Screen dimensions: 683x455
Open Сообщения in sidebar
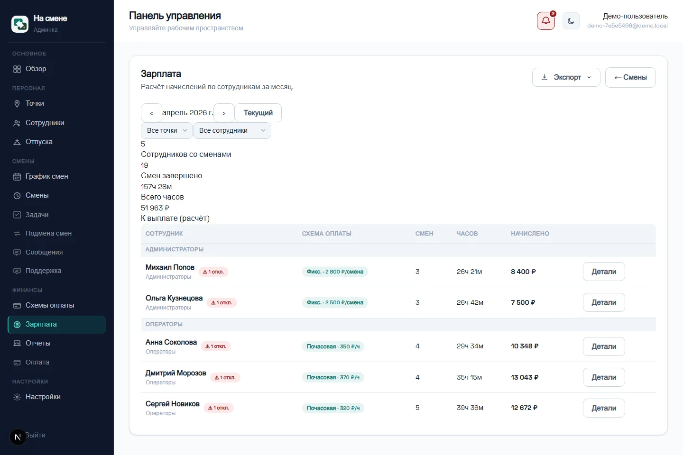pos(57,252)
